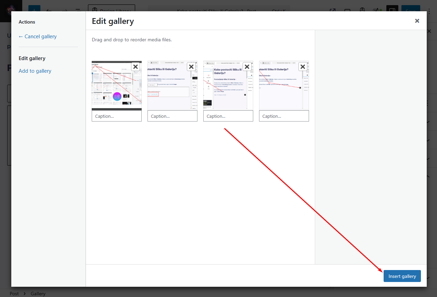
Task: Click the second image's caption field
Action: pos(172,116)
